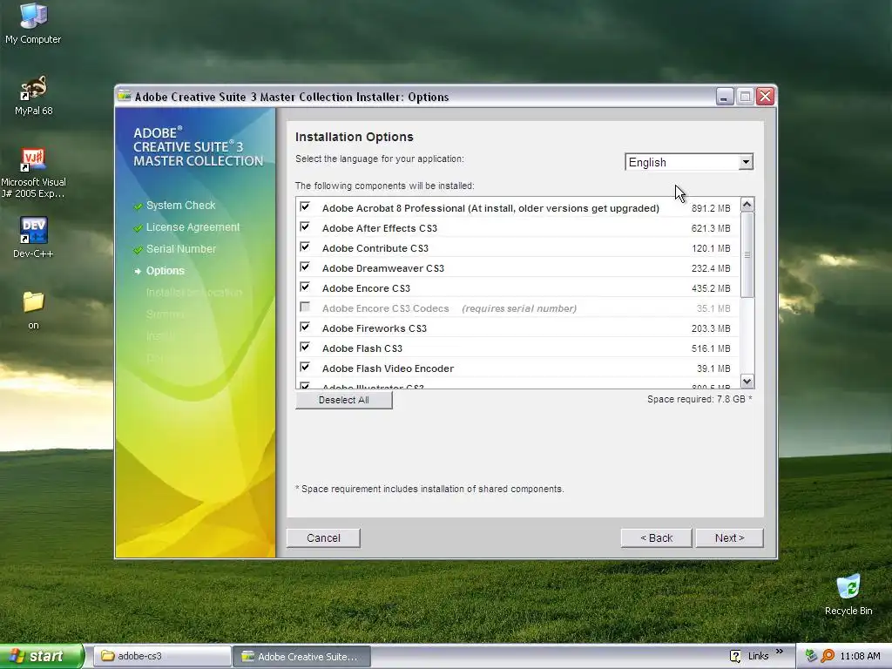Go back with < Back button
This screenshot has height=669, width=892.
click(657, 538)
